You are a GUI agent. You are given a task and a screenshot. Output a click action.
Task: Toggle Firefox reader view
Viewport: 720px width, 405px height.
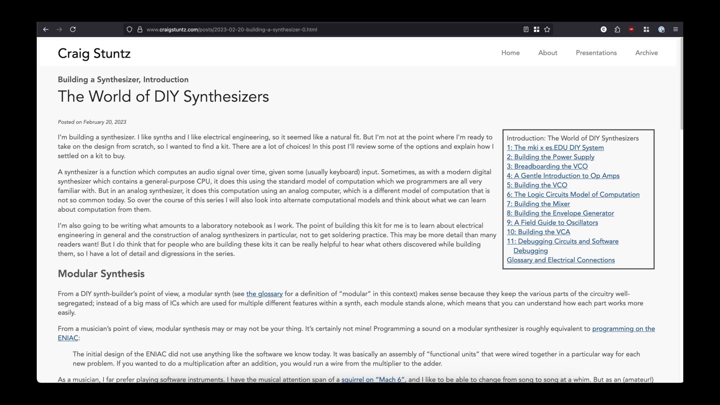[x=526, y=29]
